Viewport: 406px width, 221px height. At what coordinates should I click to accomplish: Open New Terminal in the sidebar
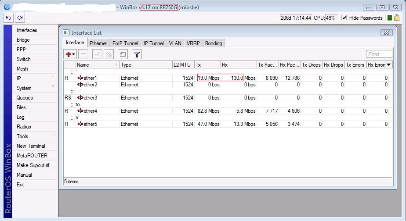tap(31, 146)
